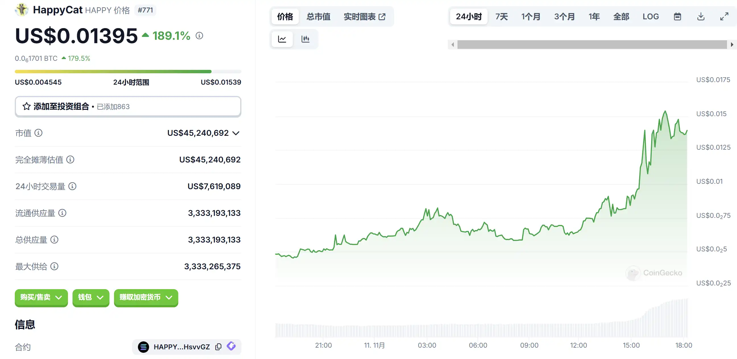The height and width of the screenshot is (359, 737).
Task: Switch to the 总市值 tab
Action: tap(318, 16)
